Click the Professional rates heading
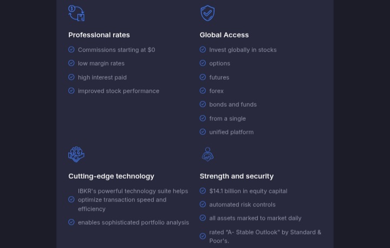 pyautogui.click(x=99, y=35)
